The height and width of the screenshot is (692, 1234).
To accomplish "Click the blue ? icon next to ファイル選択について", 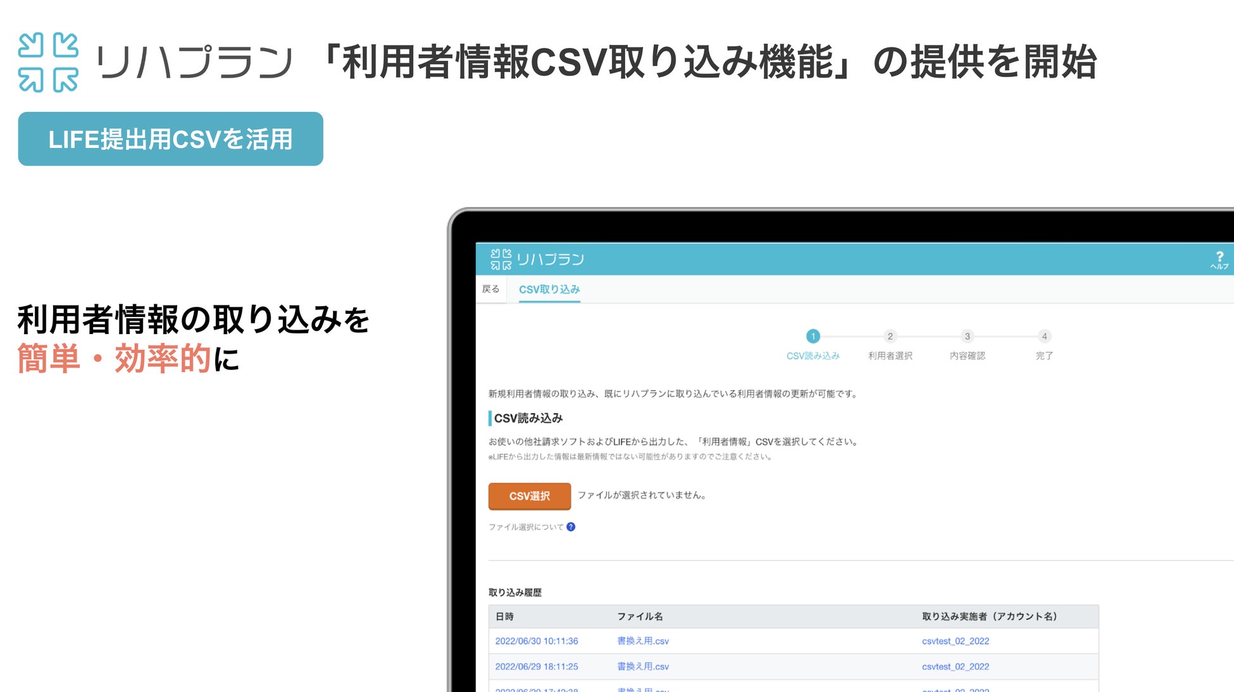I will tap(571, 526).
